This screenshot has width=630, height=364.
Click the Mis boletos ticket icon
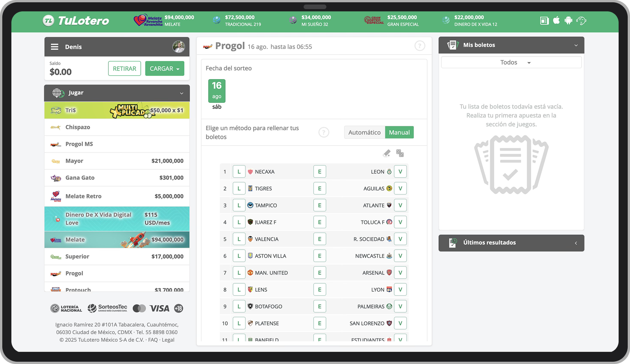click(453, 45)
